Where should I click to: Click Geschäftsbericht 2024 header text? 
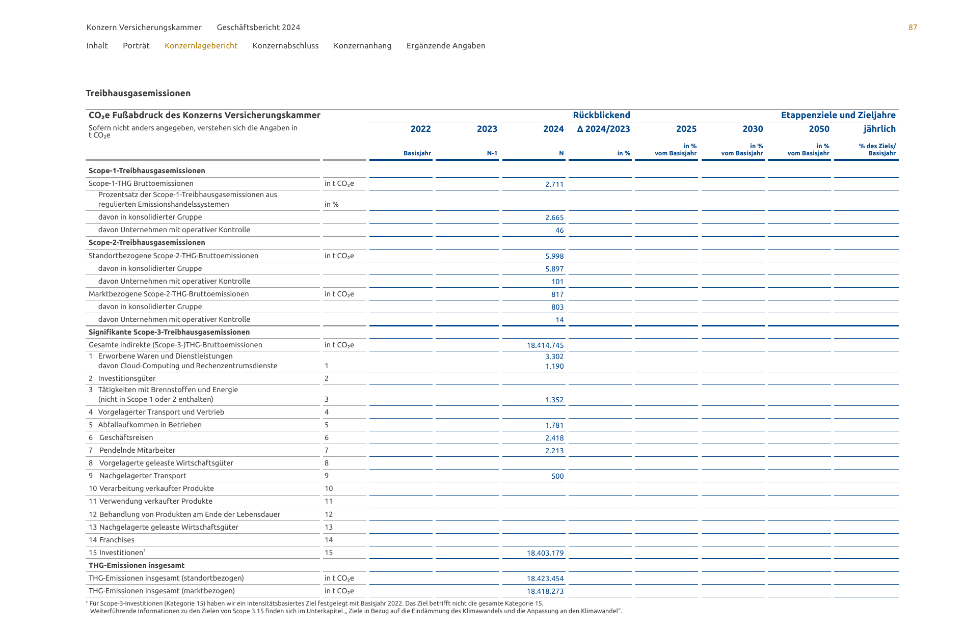coord(258,28)
